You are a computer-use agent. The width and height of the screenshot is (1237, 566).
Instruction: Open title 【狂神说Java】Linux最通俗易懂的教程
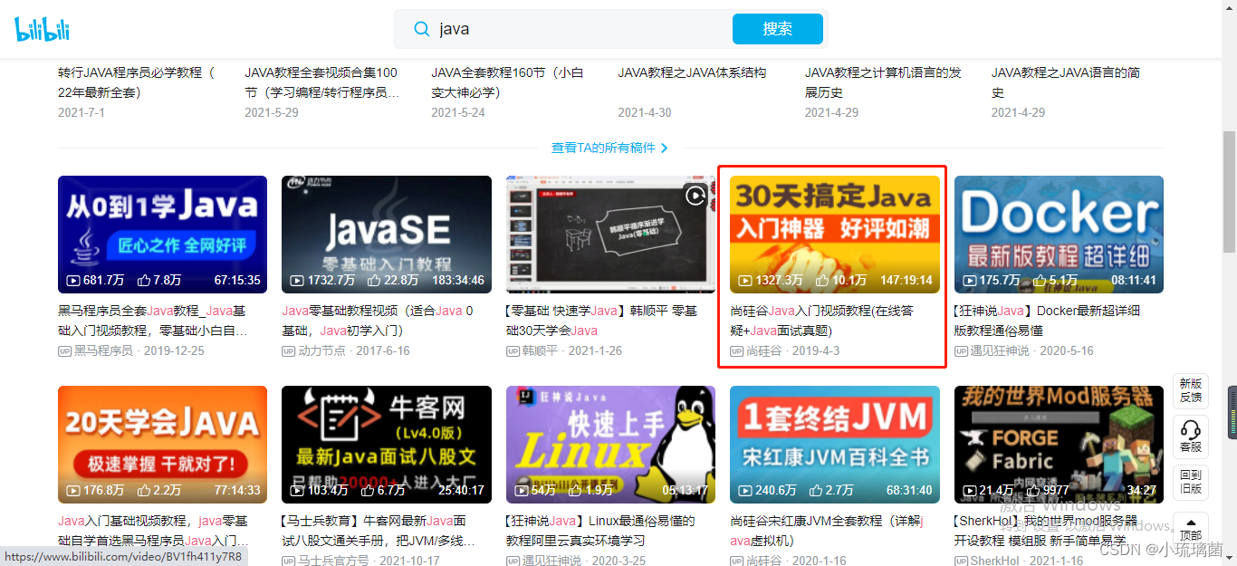pyautogui.click(x=600, y=531)
